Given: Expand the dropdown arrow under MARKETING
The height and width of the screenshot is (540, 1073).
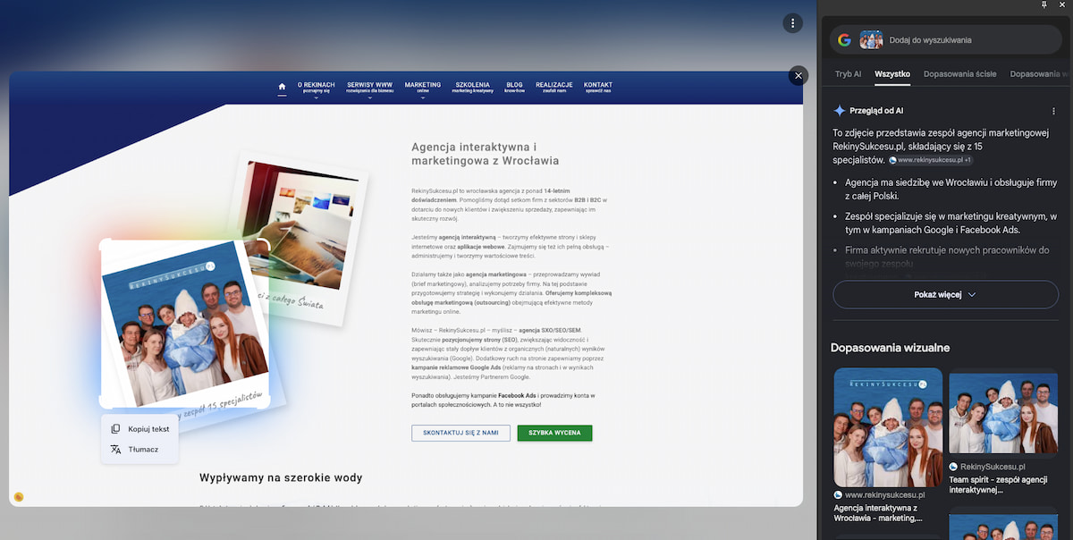Looking at the screenshot, I should click(x=422, y=97).
